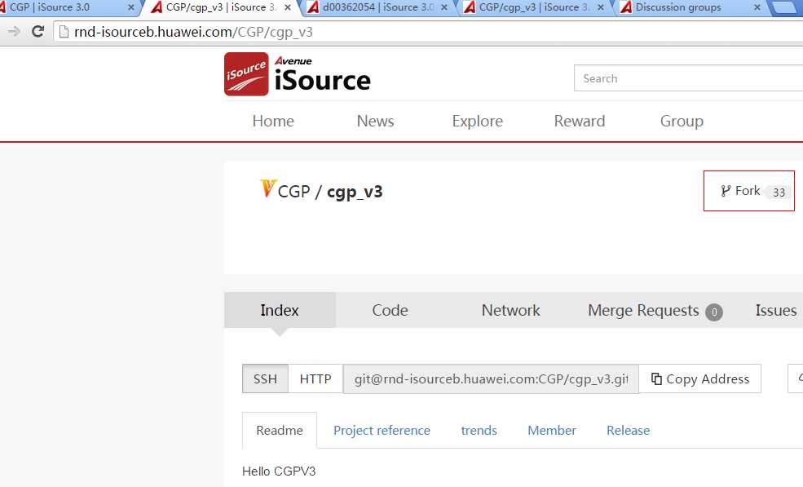
Task: Choose SSH clone protocol
Action: 265,379
